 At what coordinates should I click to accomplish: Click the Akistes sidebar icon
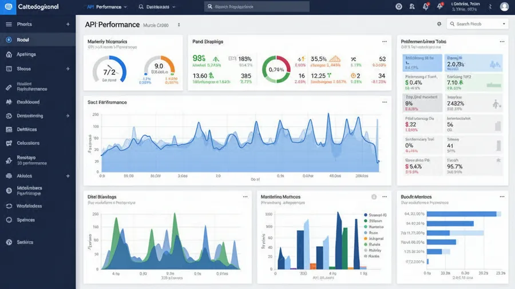(x=9, y=176)
